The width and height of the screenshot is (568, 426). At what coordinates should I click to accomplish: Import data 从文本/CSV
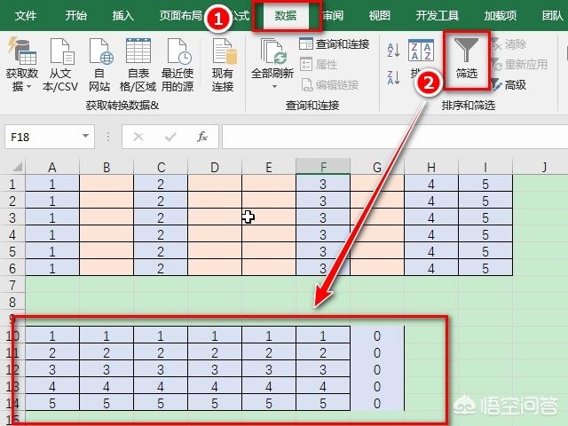(61, 51)
